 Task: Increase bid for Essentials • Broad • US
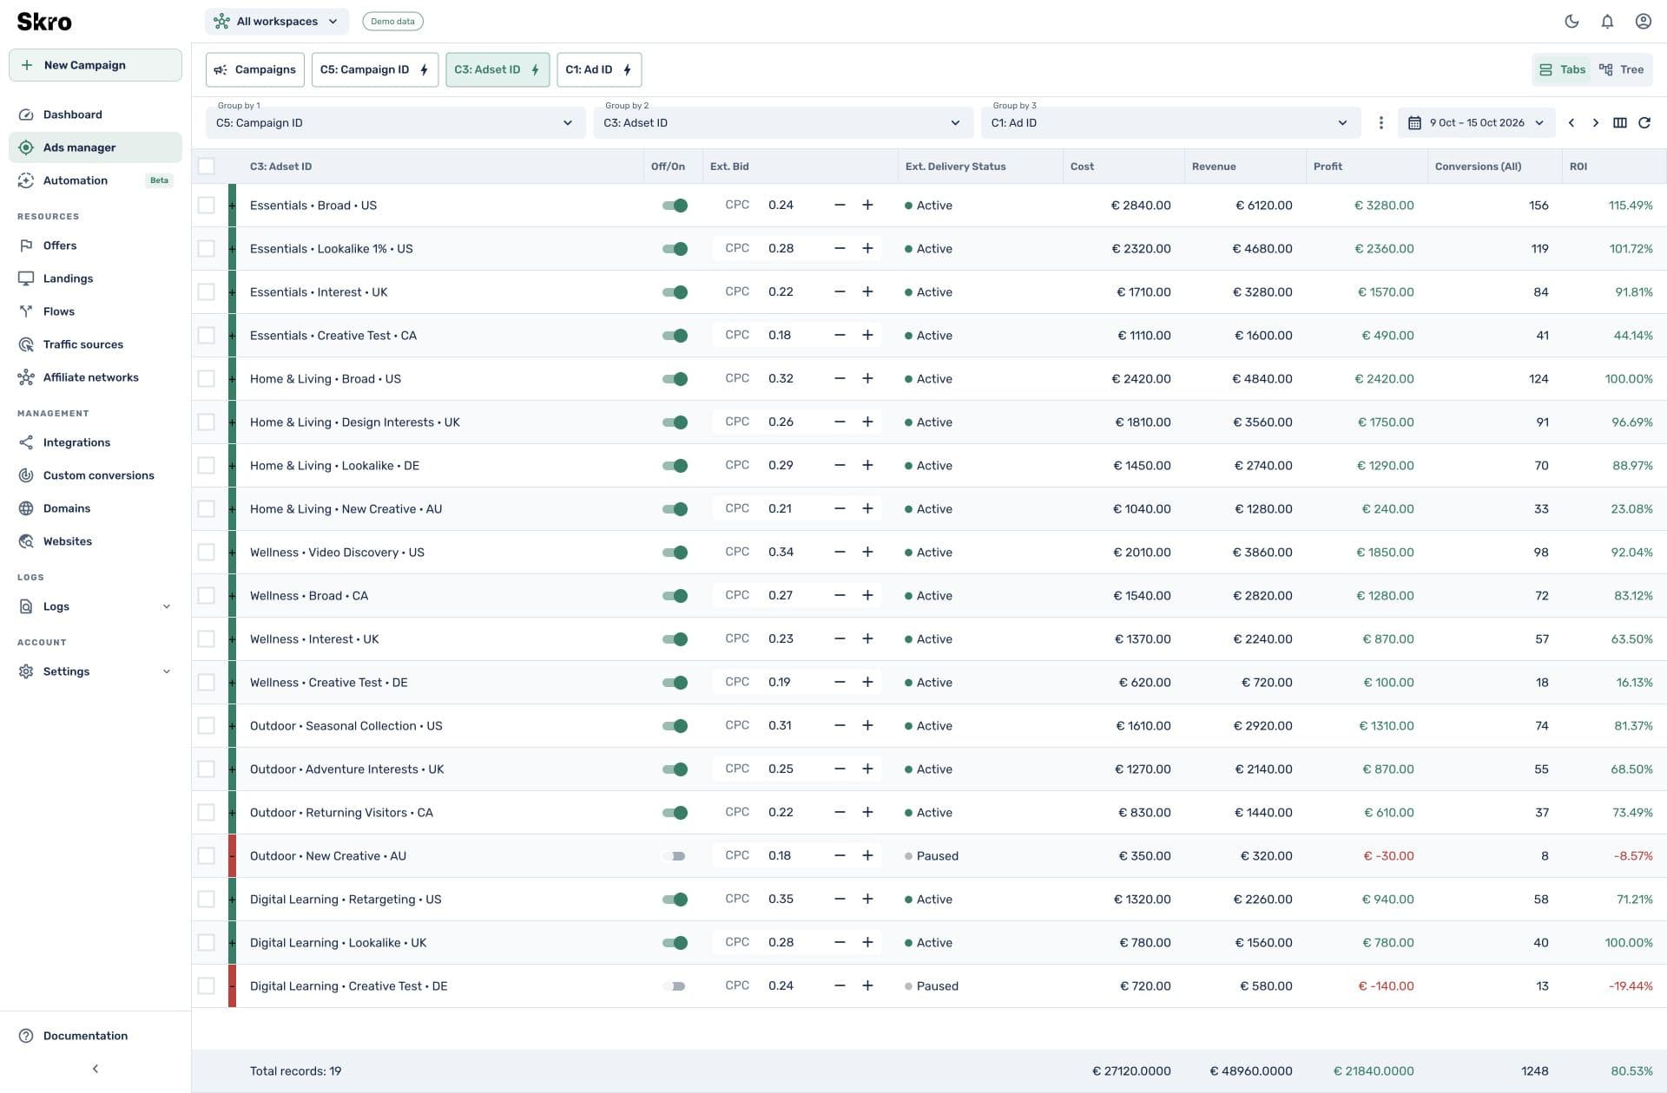tap(867, 206)
